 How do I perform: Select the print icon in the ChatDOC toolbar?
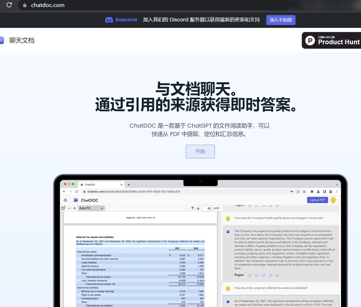pos(65,200)
